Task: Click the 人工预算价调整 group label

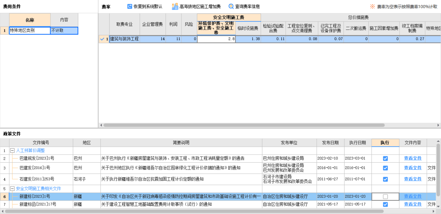Action: (x=30, y=151)
